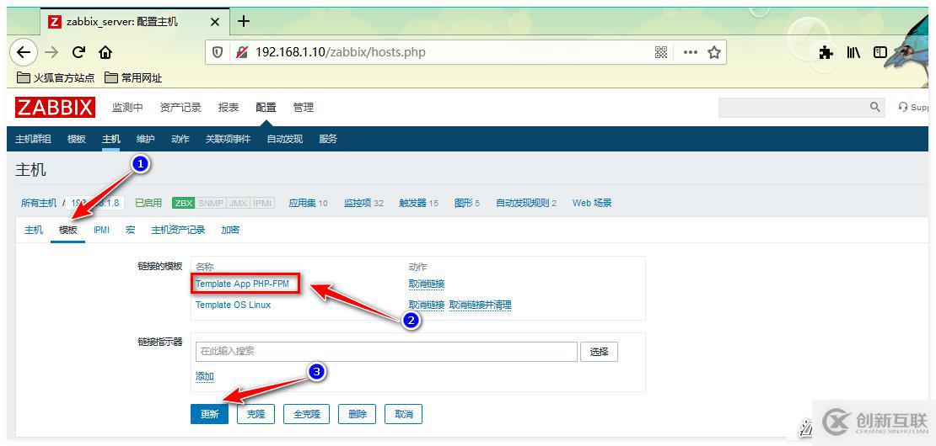This screenshot has width=936, height=446.
Task: Open 常用网址 bookmark folder
Action: coord(133,78)
